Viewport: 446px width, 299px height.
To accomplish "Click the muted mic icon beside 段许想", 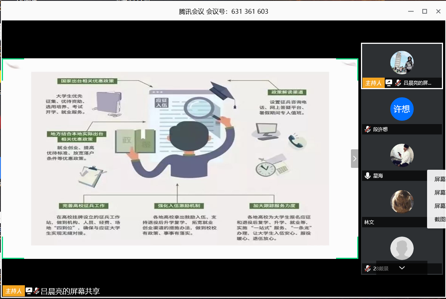I will (x=368, y=129).
